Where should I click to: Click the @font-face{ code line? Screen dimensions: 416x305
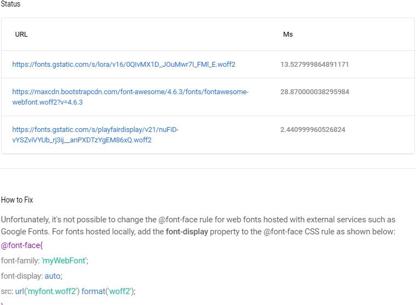(x=22, y=245)
